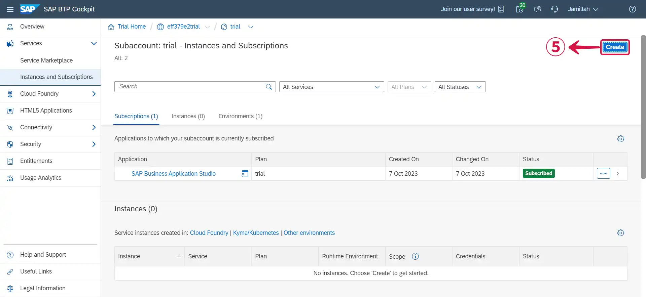
Task: Click the Create button
Action: pyautogui.click(x=615, y=47)
